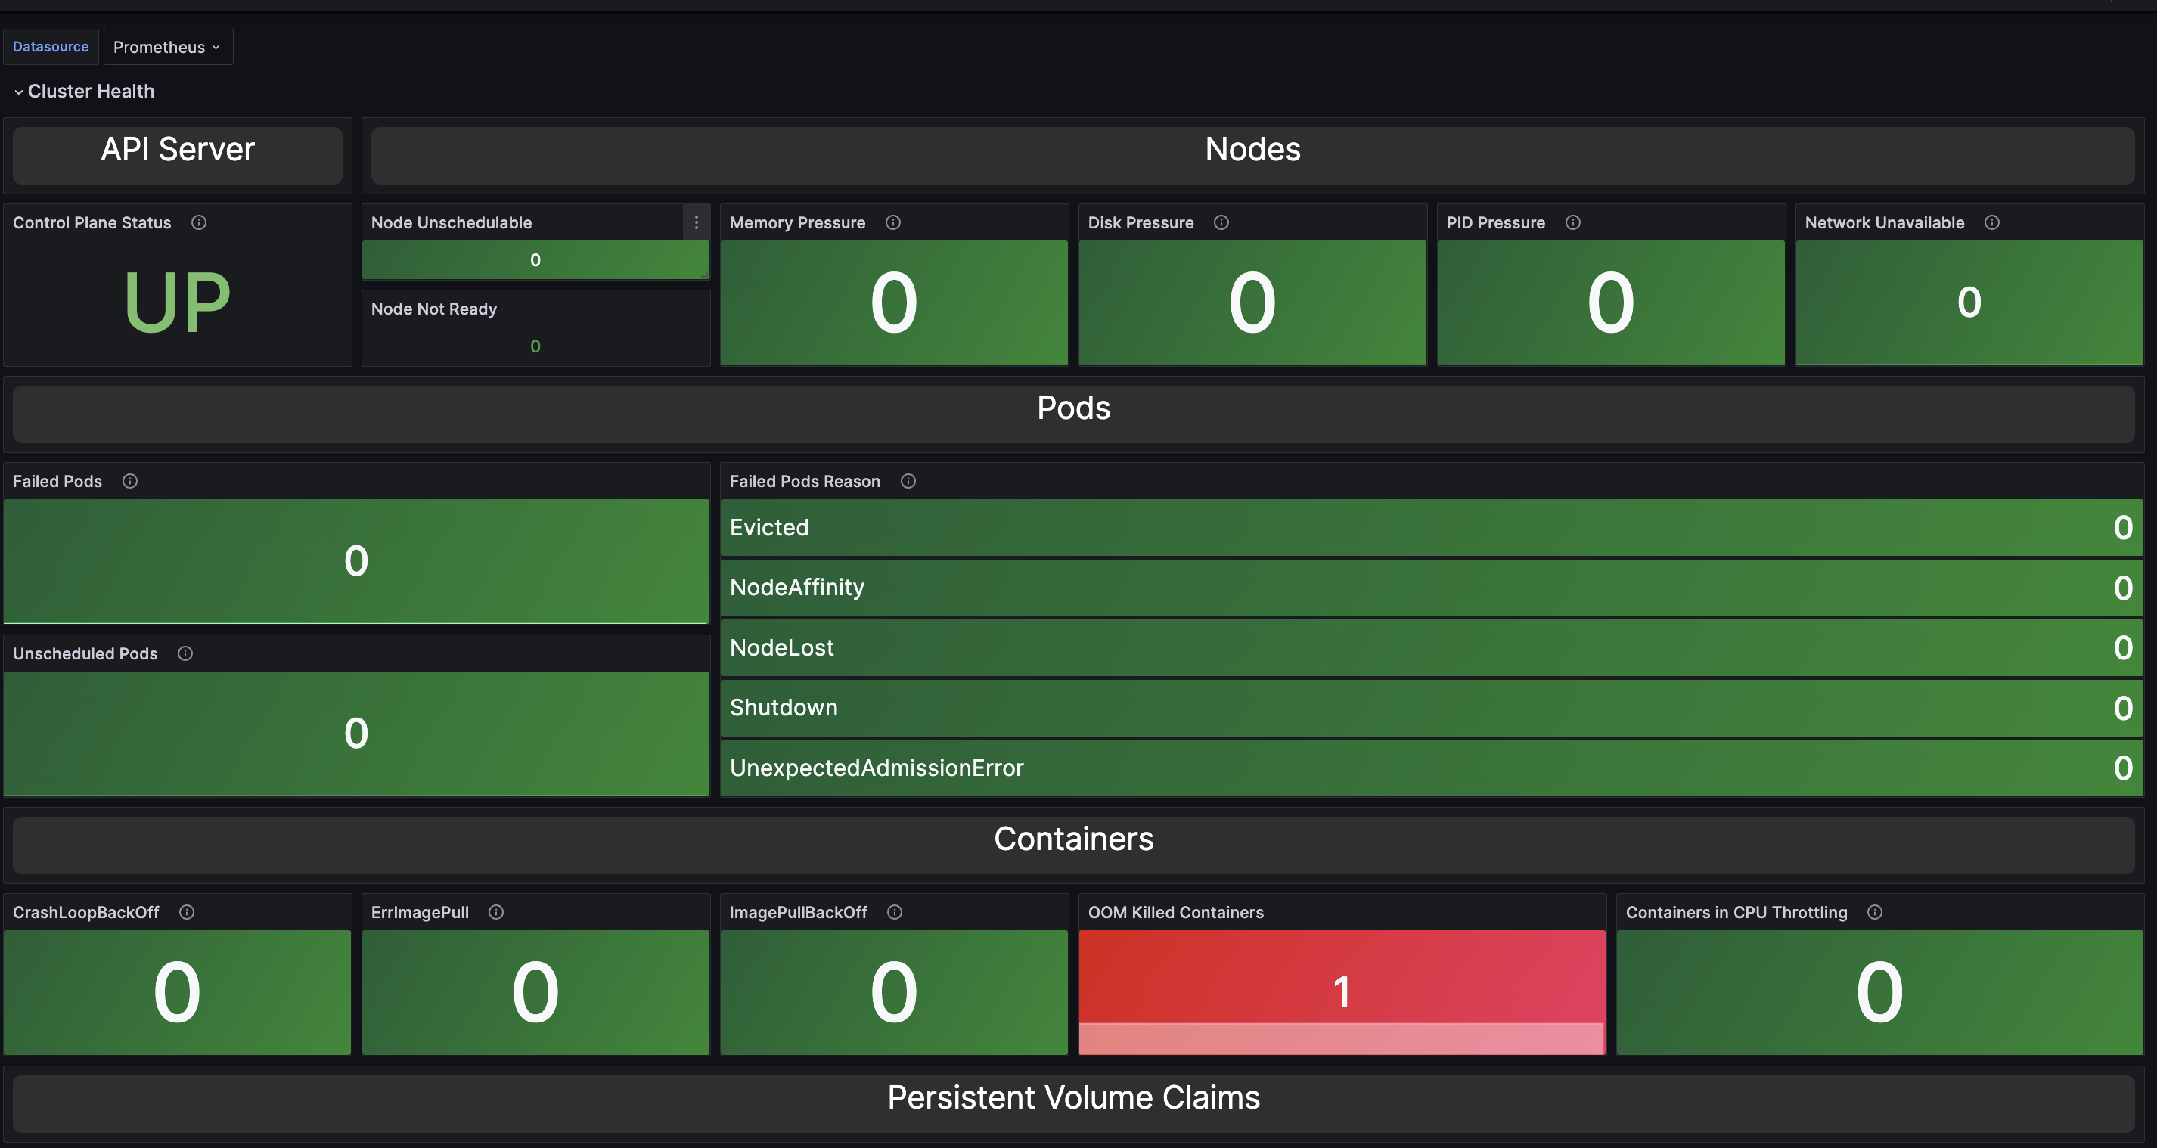
Task: Click ErrImagePull info icon
Action: [x=495, y=913]
